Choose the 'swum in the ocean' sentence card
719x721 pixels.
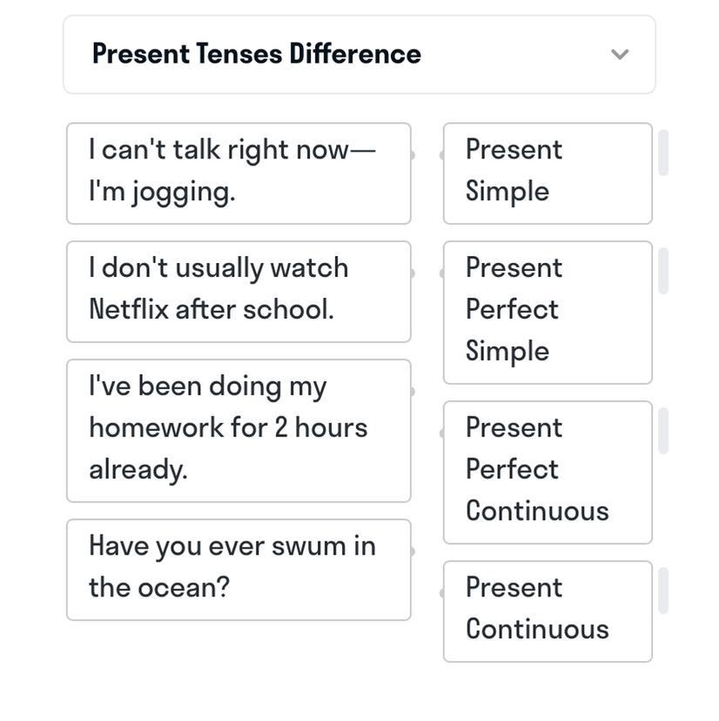point(238,569)
